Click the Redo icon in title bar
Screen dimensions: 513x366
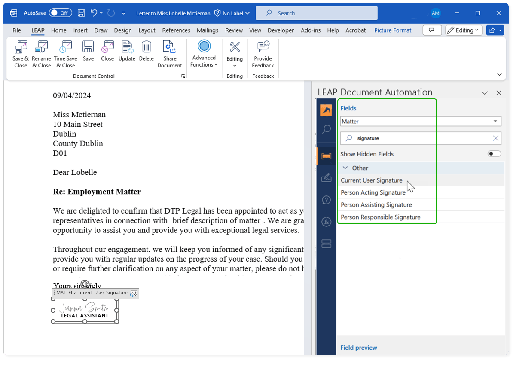(111, 13)
